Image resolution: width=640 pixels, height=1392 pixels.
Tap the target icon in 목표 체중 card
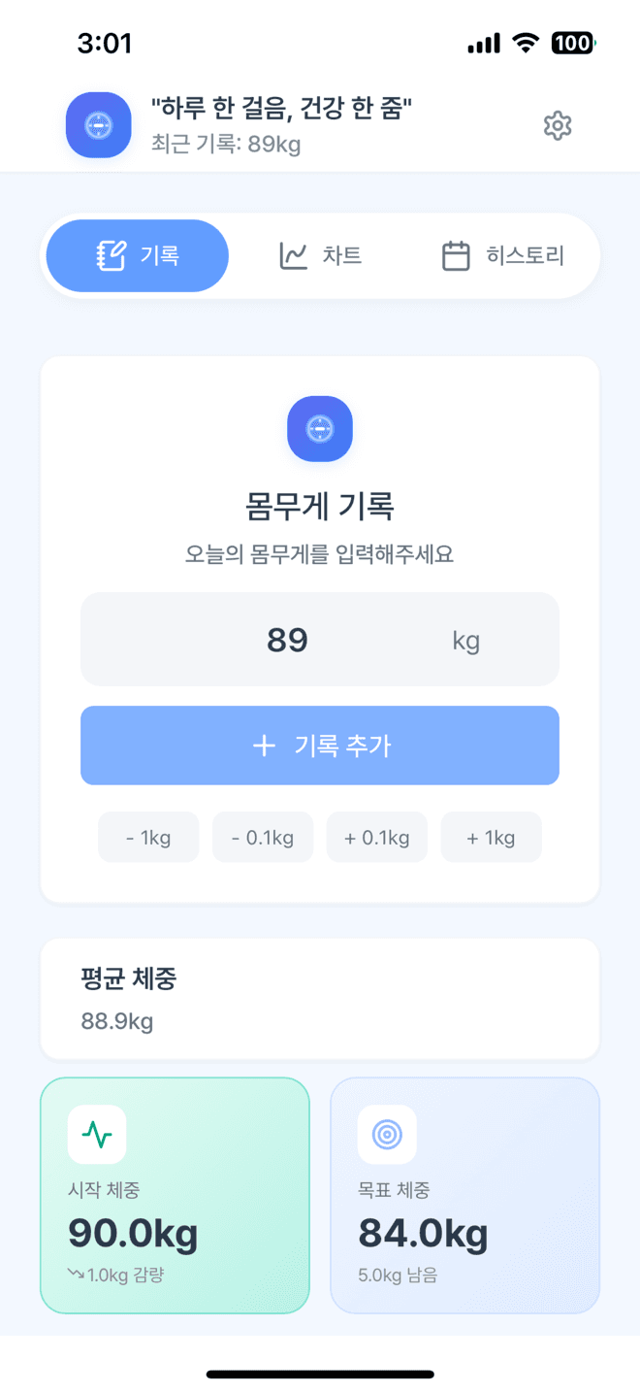click(387, 1134)
